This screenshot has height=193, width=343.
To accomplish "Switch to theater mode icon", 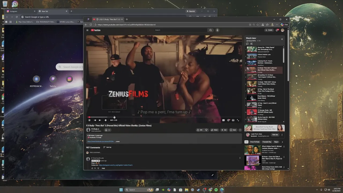I will pos(233,120).
